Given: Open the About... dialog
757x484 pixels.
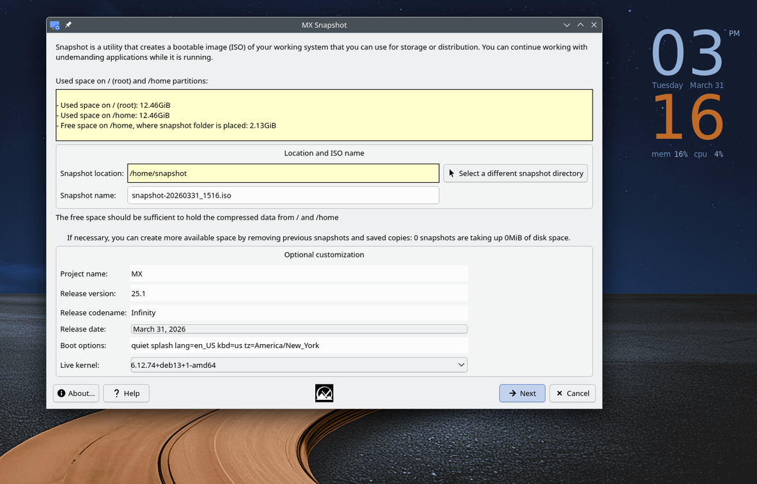Looking at the screenshot, I should (76, 393).
